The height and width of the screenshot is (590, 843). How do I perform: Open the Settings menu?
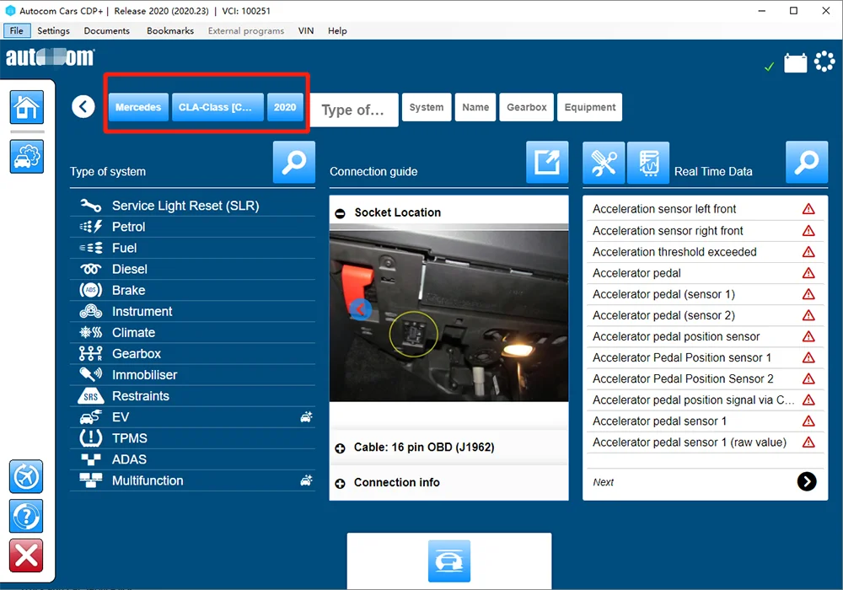point(53,30)
